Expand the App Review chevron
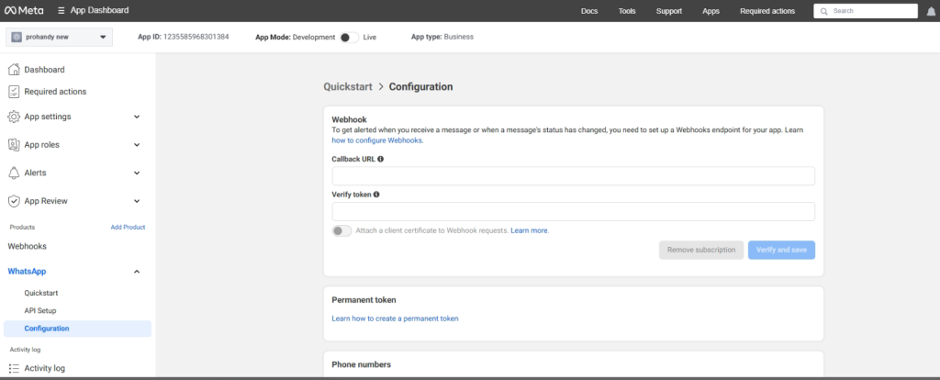The image size is (940, 380). (137, 201)
